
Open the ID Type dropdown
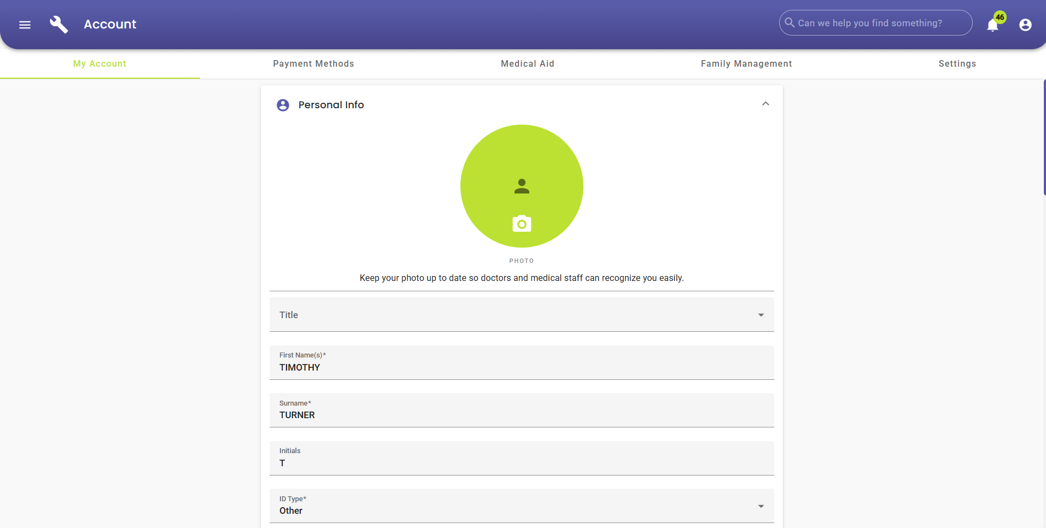(522, 506)
